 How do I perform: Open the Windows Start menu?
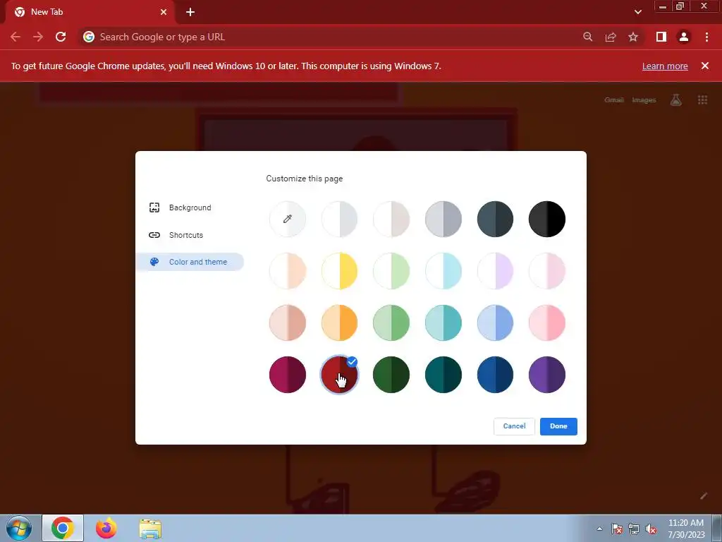18,529
